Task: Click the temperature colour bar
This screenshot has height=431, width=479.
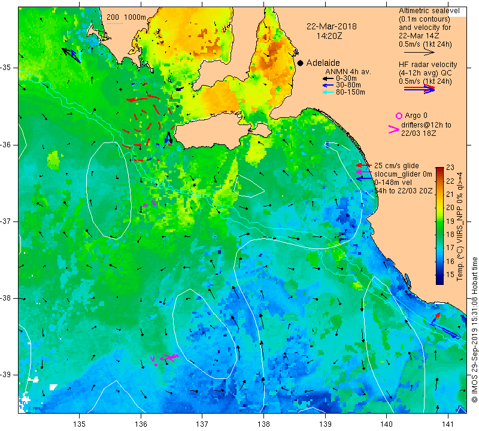Action: [x=439, y=226]
